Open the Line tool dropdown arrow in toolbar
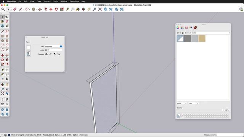 pyautogui.click(x=23, y=9)
